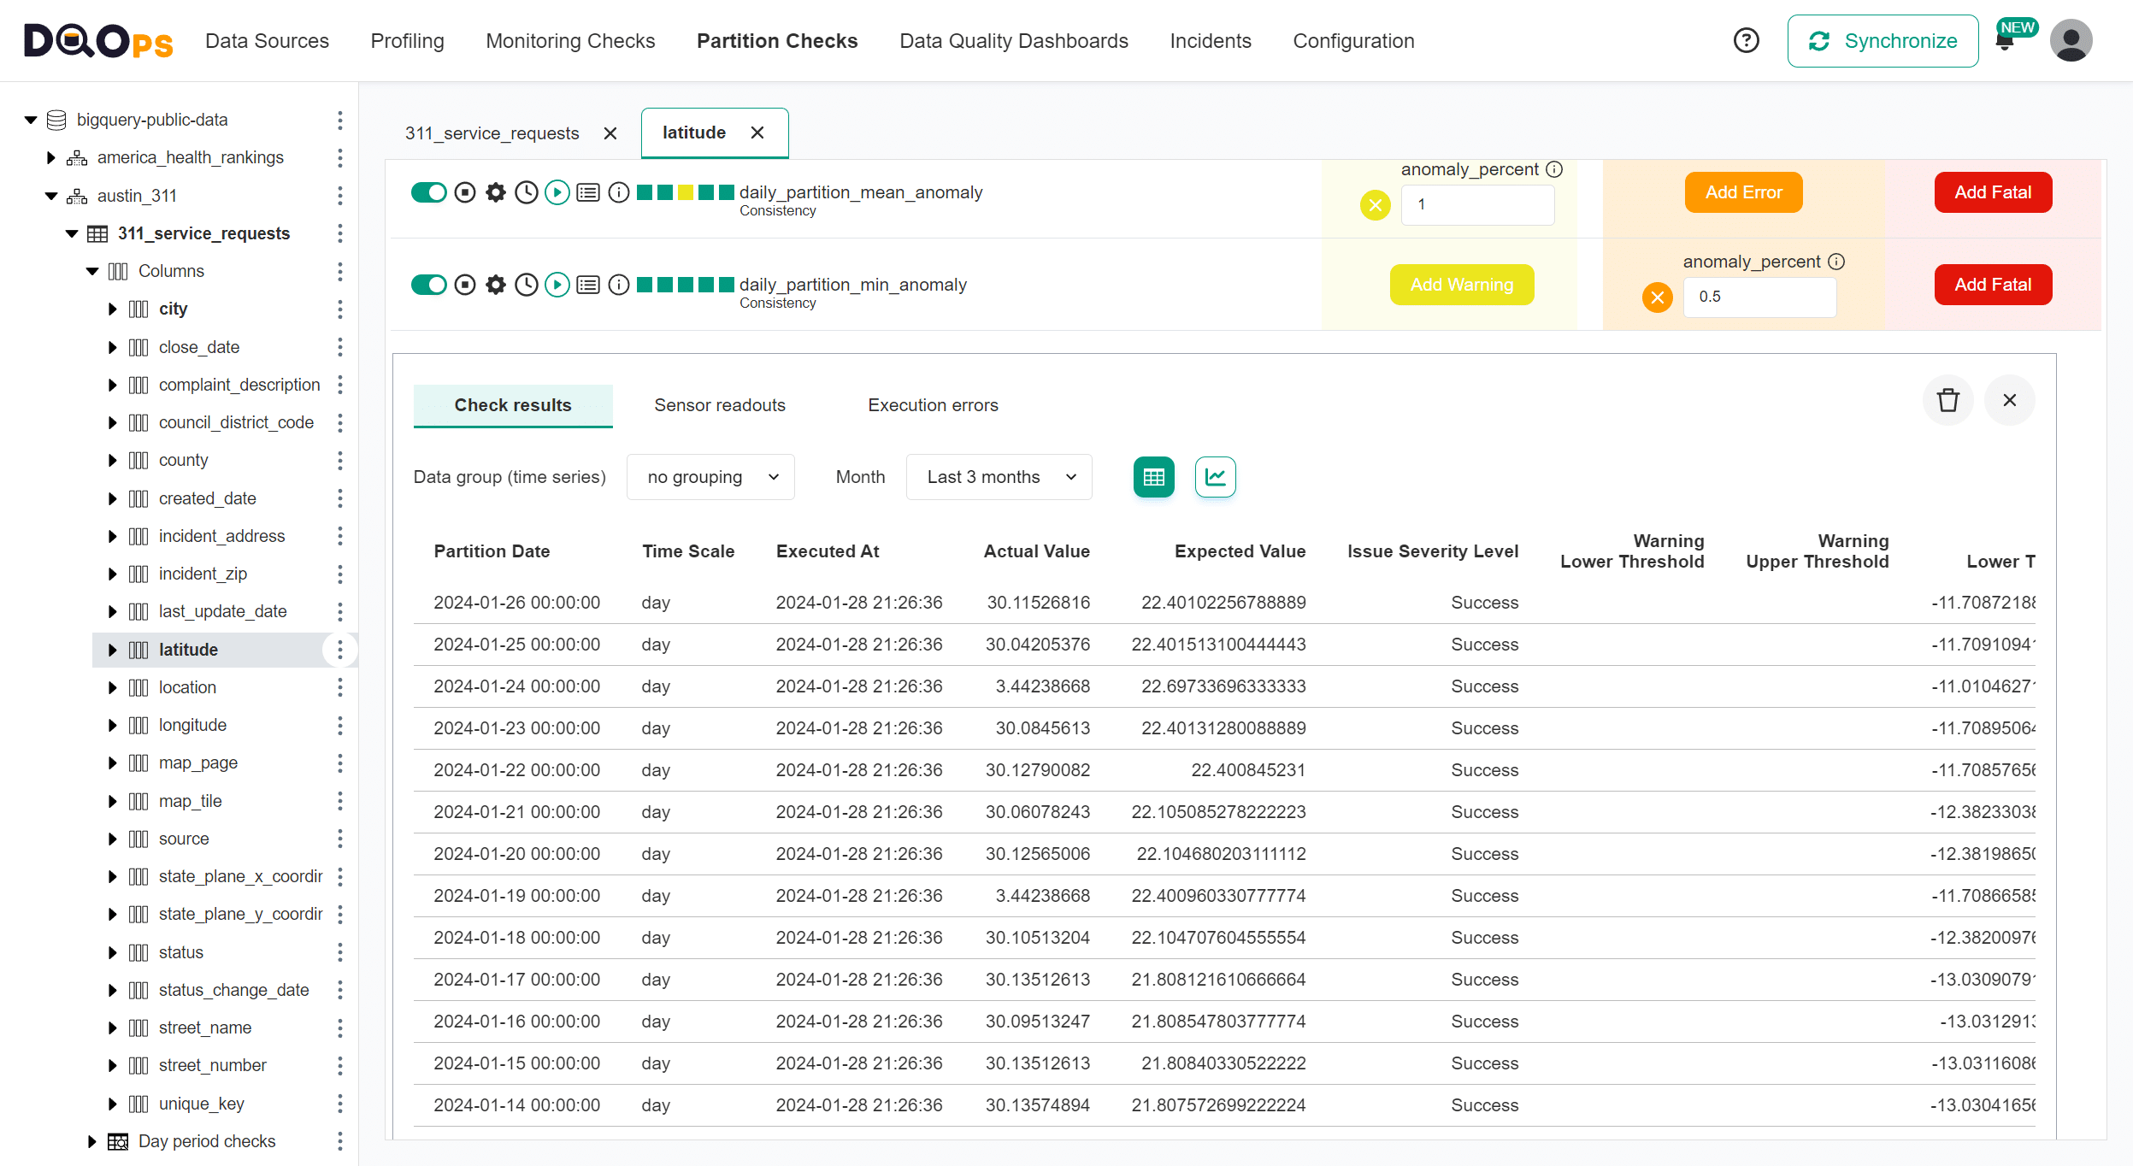Clear the anomaly_percent error threshold with yellow X
2133x1166 pixels.
pos(1375,205)
